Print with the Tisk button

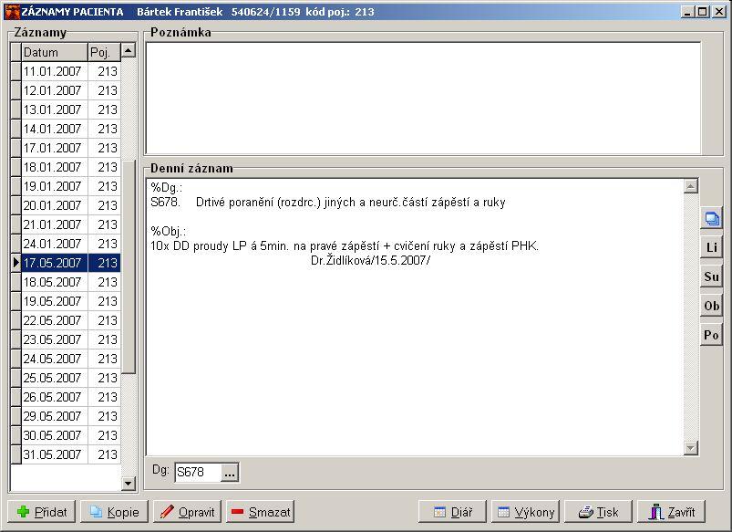point(599,512)
